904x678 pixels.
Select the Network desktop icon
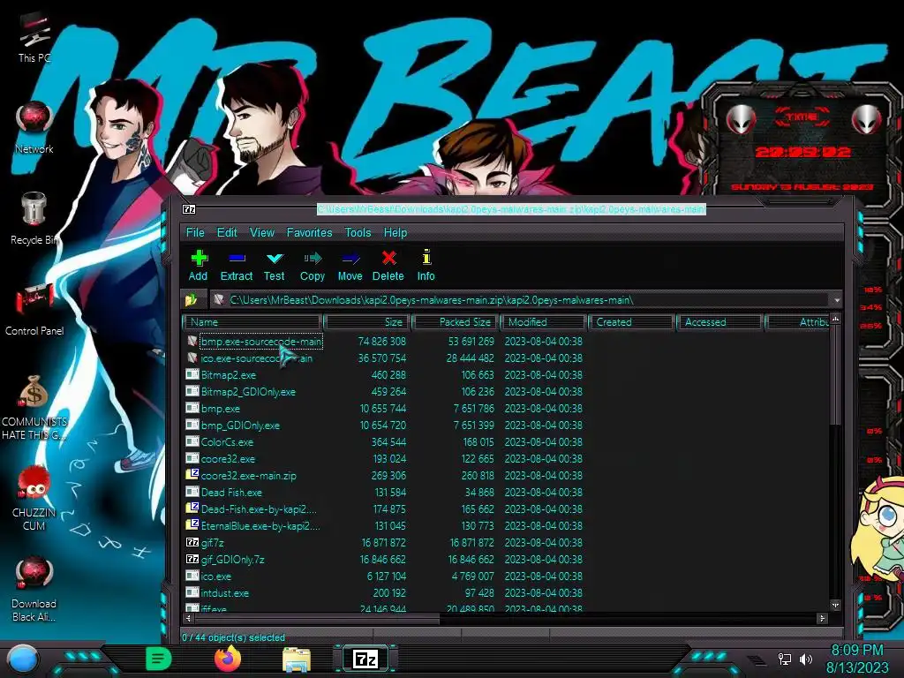coord(34,128)
